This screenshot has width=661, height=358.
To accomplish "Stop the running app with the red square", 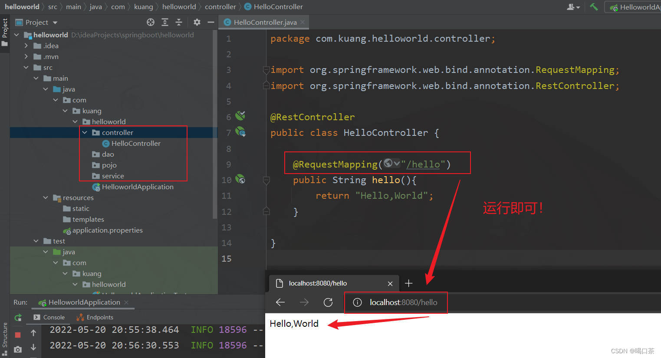I will (x=18, y=335).
